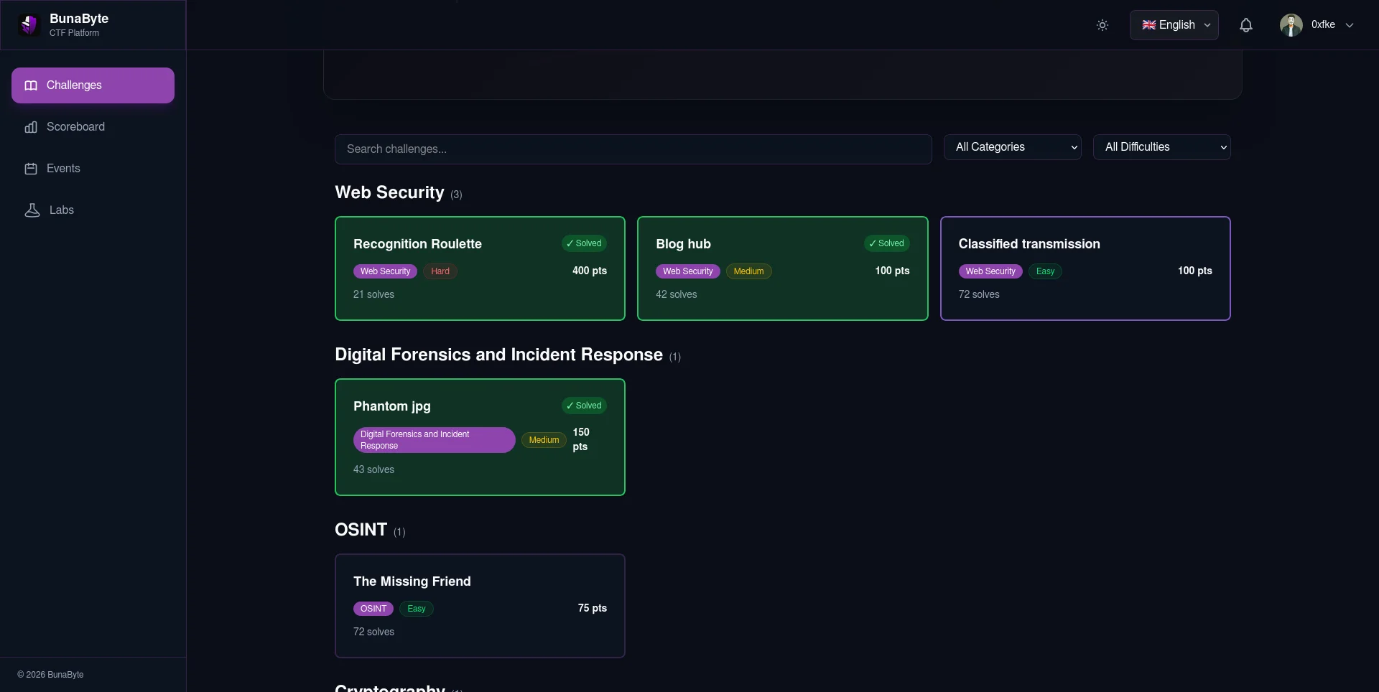
Task: Click the UK flag icon
Action: [1149, 25]
